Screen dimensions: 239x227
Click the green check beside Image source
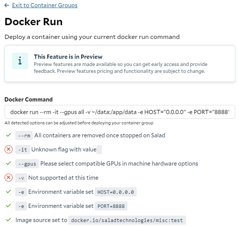click(x=8, y=220)
